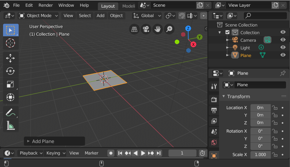Activate the Scale tool
290x167 pixels.
(10, 84)
